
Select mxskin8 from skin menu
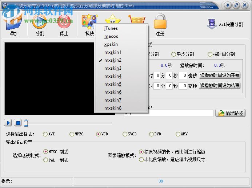coord(121,108)
